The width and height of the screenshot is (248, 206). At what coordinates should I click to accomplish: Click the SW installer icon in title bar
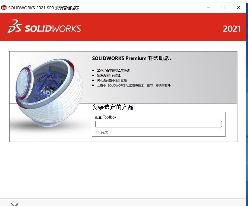coord(4,8)
